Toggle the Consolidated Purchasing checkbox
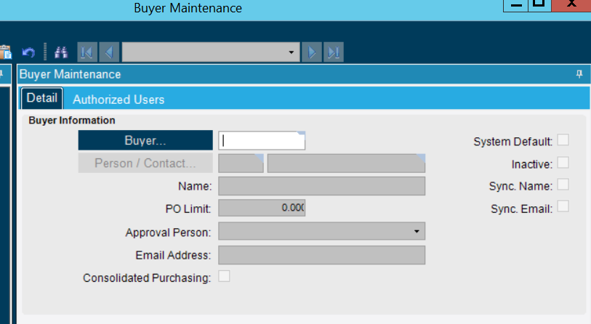 coord(224,276)
